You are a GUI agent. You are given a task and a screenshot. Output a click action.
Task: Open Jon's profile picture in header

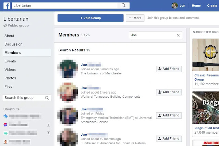point(174,5)
